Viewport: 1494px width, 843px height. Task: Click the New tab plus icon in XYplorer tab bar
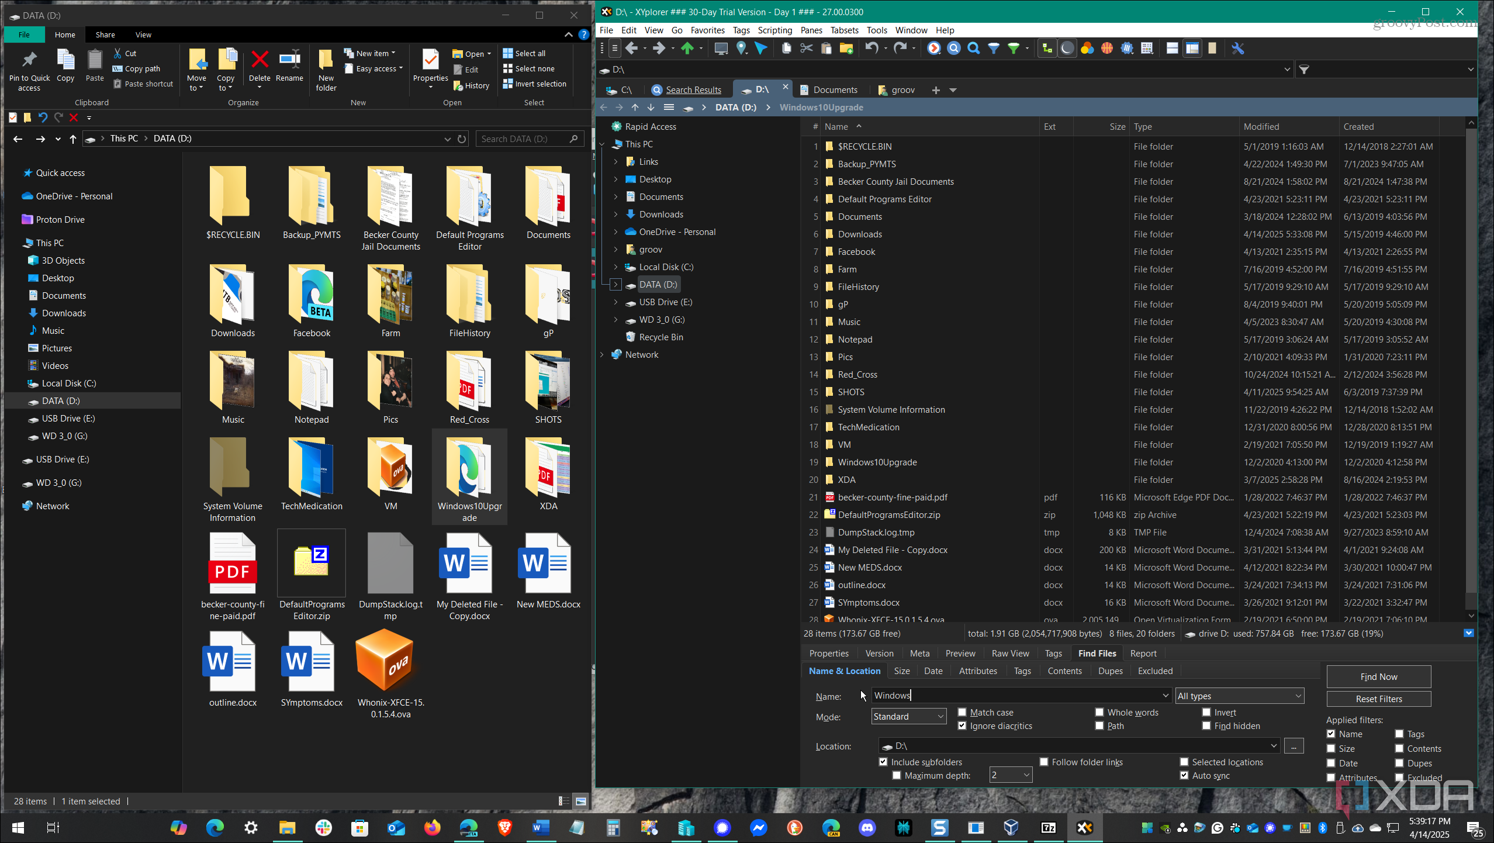pyautogui.click(x=936, y=90)
